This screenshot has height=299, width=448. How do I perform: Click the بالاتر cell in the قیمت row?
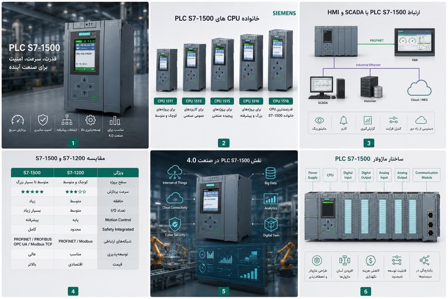tap(32, 264)
